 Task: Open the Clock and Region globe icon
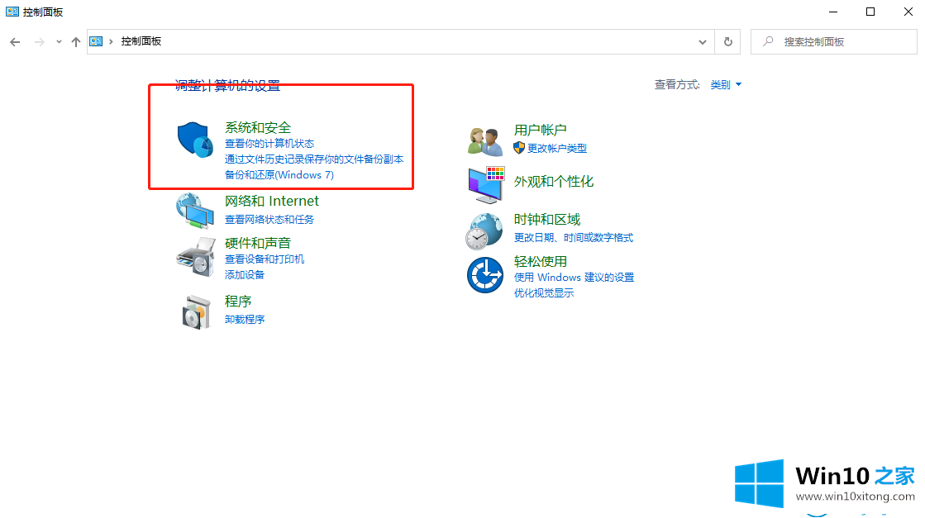[484, 231]
